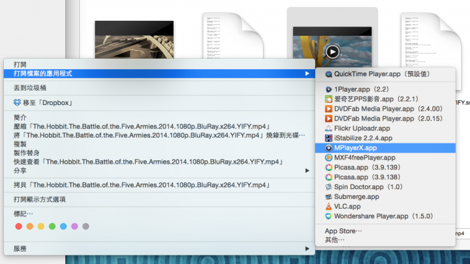Click the Picasa 3.9.139 icon
The width and height of the screenshot is (470, 264).
[x=328, y=168]
